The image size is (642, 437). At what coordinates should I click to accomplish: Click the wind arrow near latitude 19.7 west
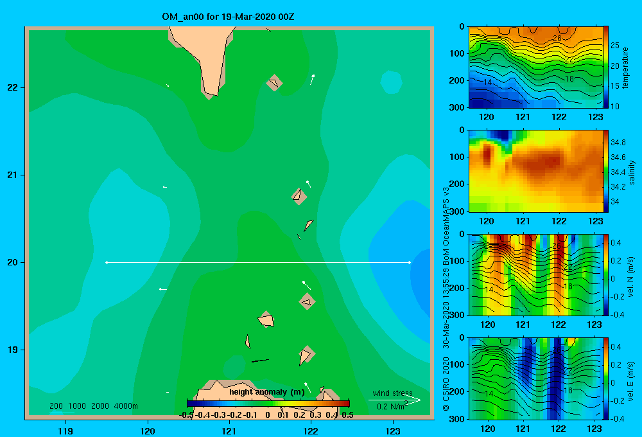click(162, 289)
